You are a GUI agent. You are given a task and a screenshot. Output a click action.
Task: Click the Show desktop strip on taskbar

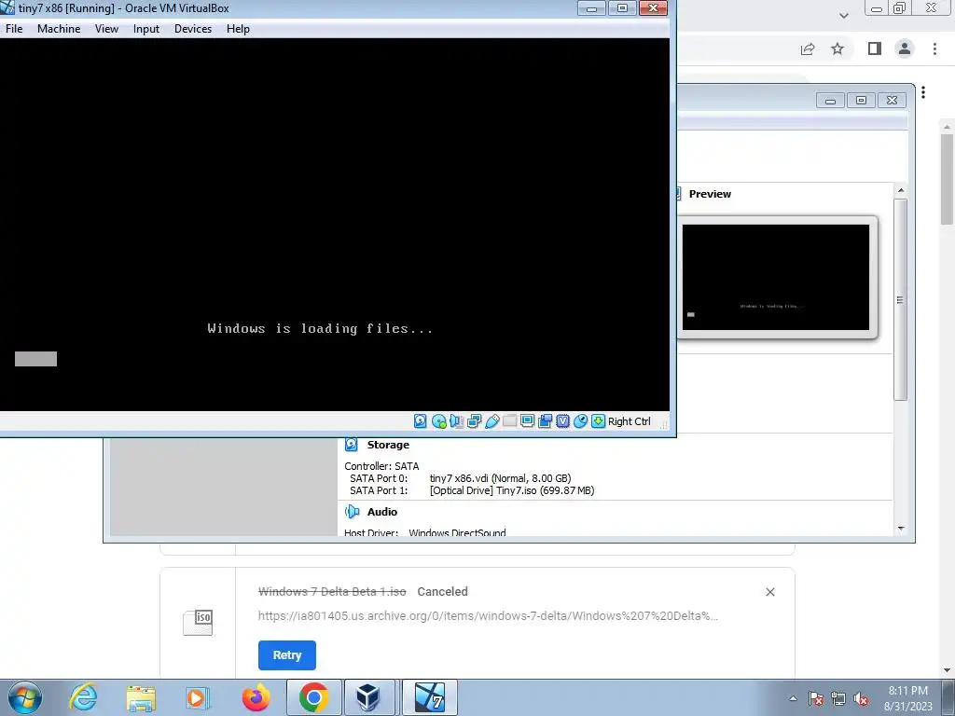[x=948, y=697]
